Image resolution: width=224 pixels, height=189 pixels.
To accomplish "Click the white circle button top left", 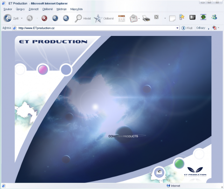I will coord(20,70).
